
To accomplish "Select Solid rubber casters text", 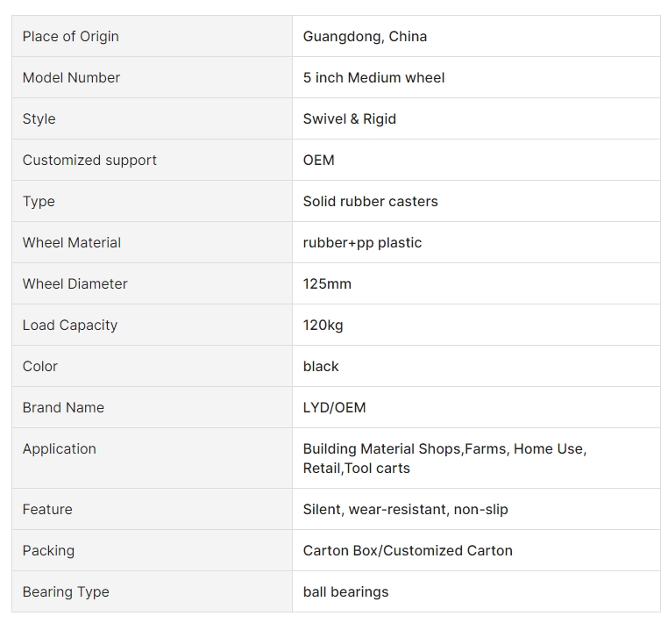I will coord(370,201).
